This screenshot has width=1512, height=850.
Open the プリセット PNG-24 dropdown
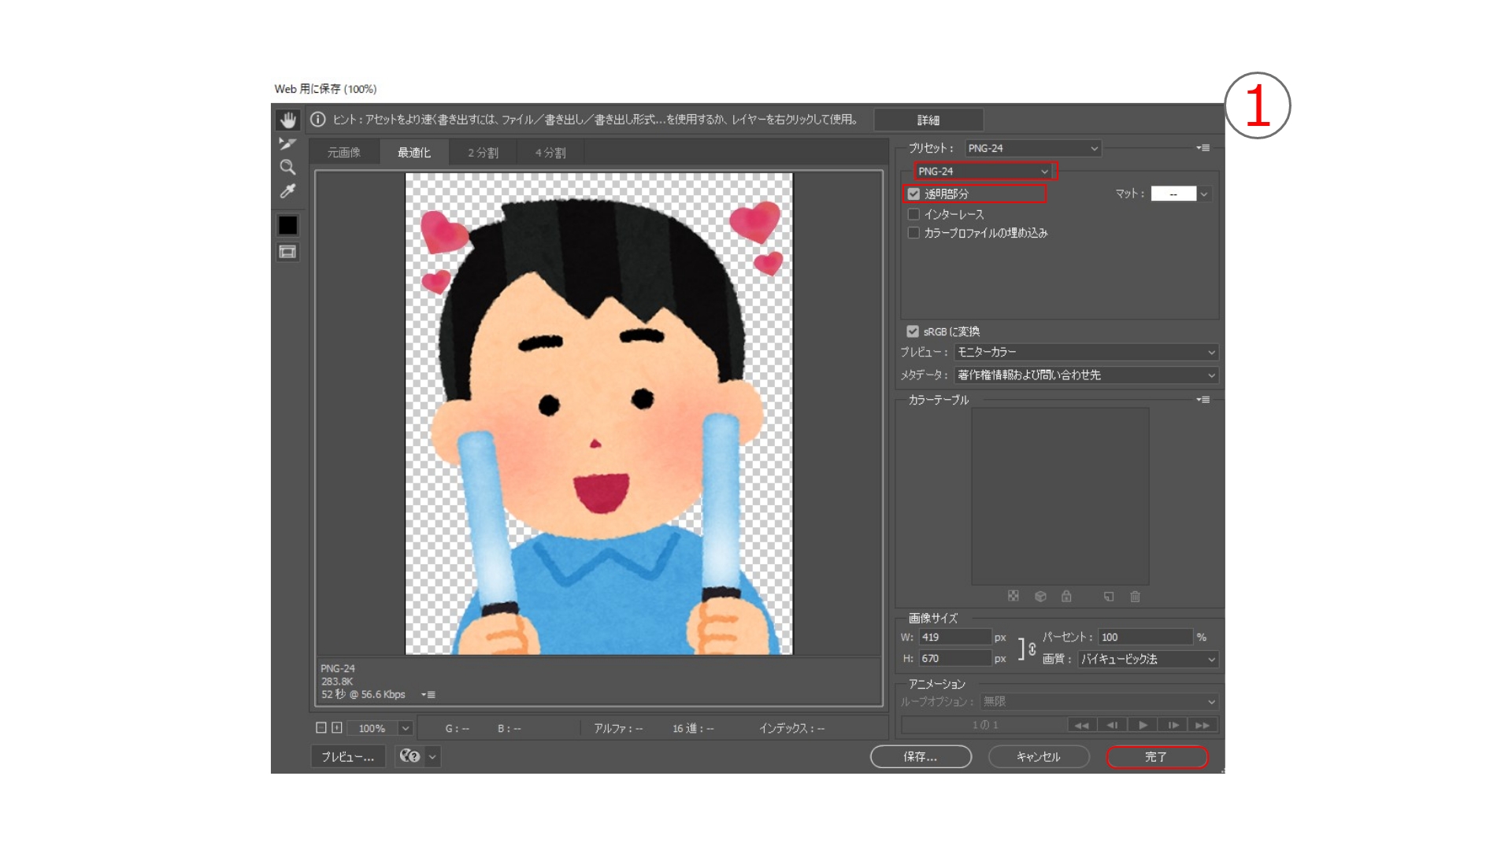[x=1032, y=148]
